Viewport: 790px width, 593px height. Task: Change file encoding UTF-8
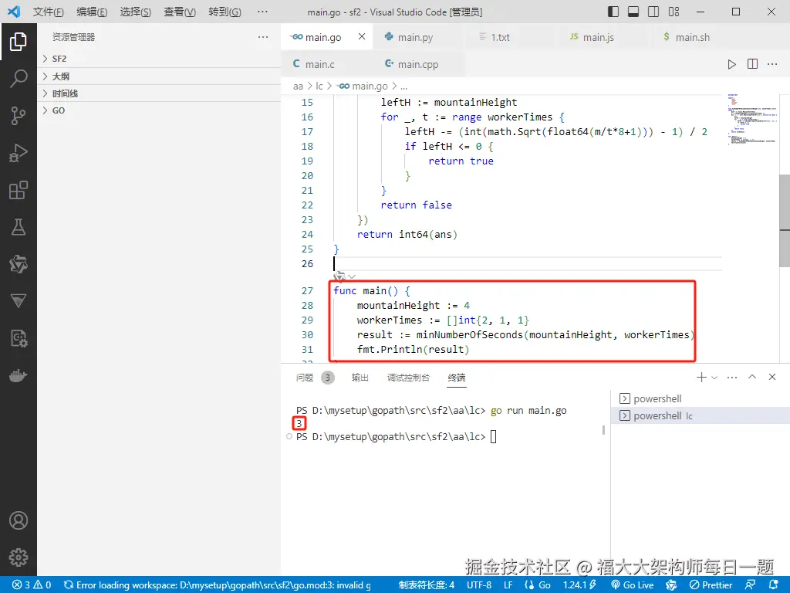478,585
